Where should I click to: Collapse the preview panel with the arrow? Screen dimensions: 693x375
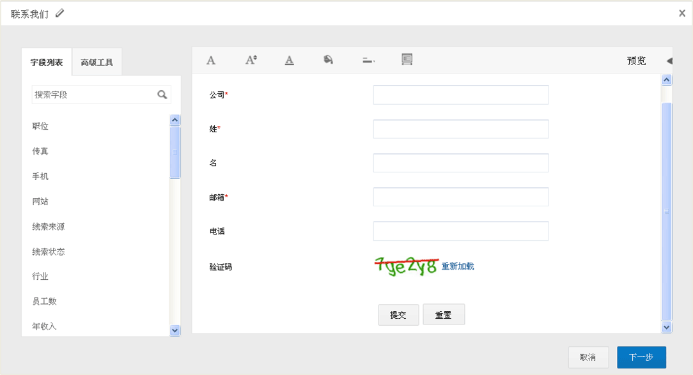[x=671, y=59]
